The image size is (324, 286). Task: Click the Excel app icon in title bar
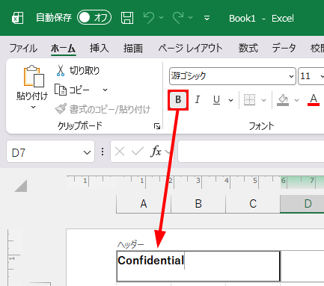click(18, 18)
